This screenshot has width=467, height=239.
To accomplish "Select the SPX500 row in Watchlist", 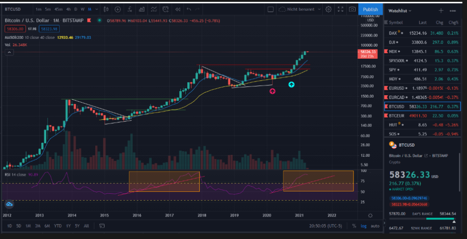I will coord(422,61).
